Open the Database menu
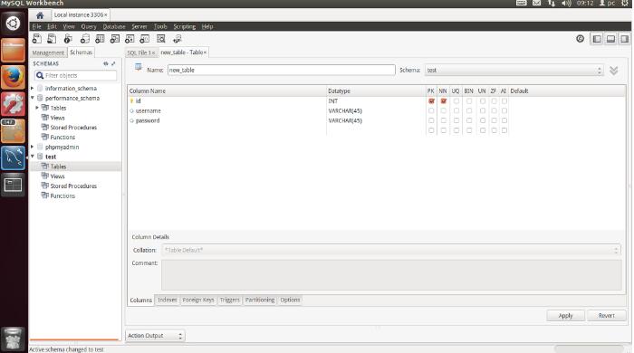 tap(114, 26)
